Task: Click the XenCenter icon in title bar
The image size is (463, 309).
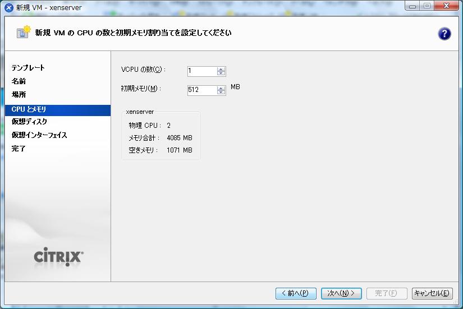Action: pos(9,7)
